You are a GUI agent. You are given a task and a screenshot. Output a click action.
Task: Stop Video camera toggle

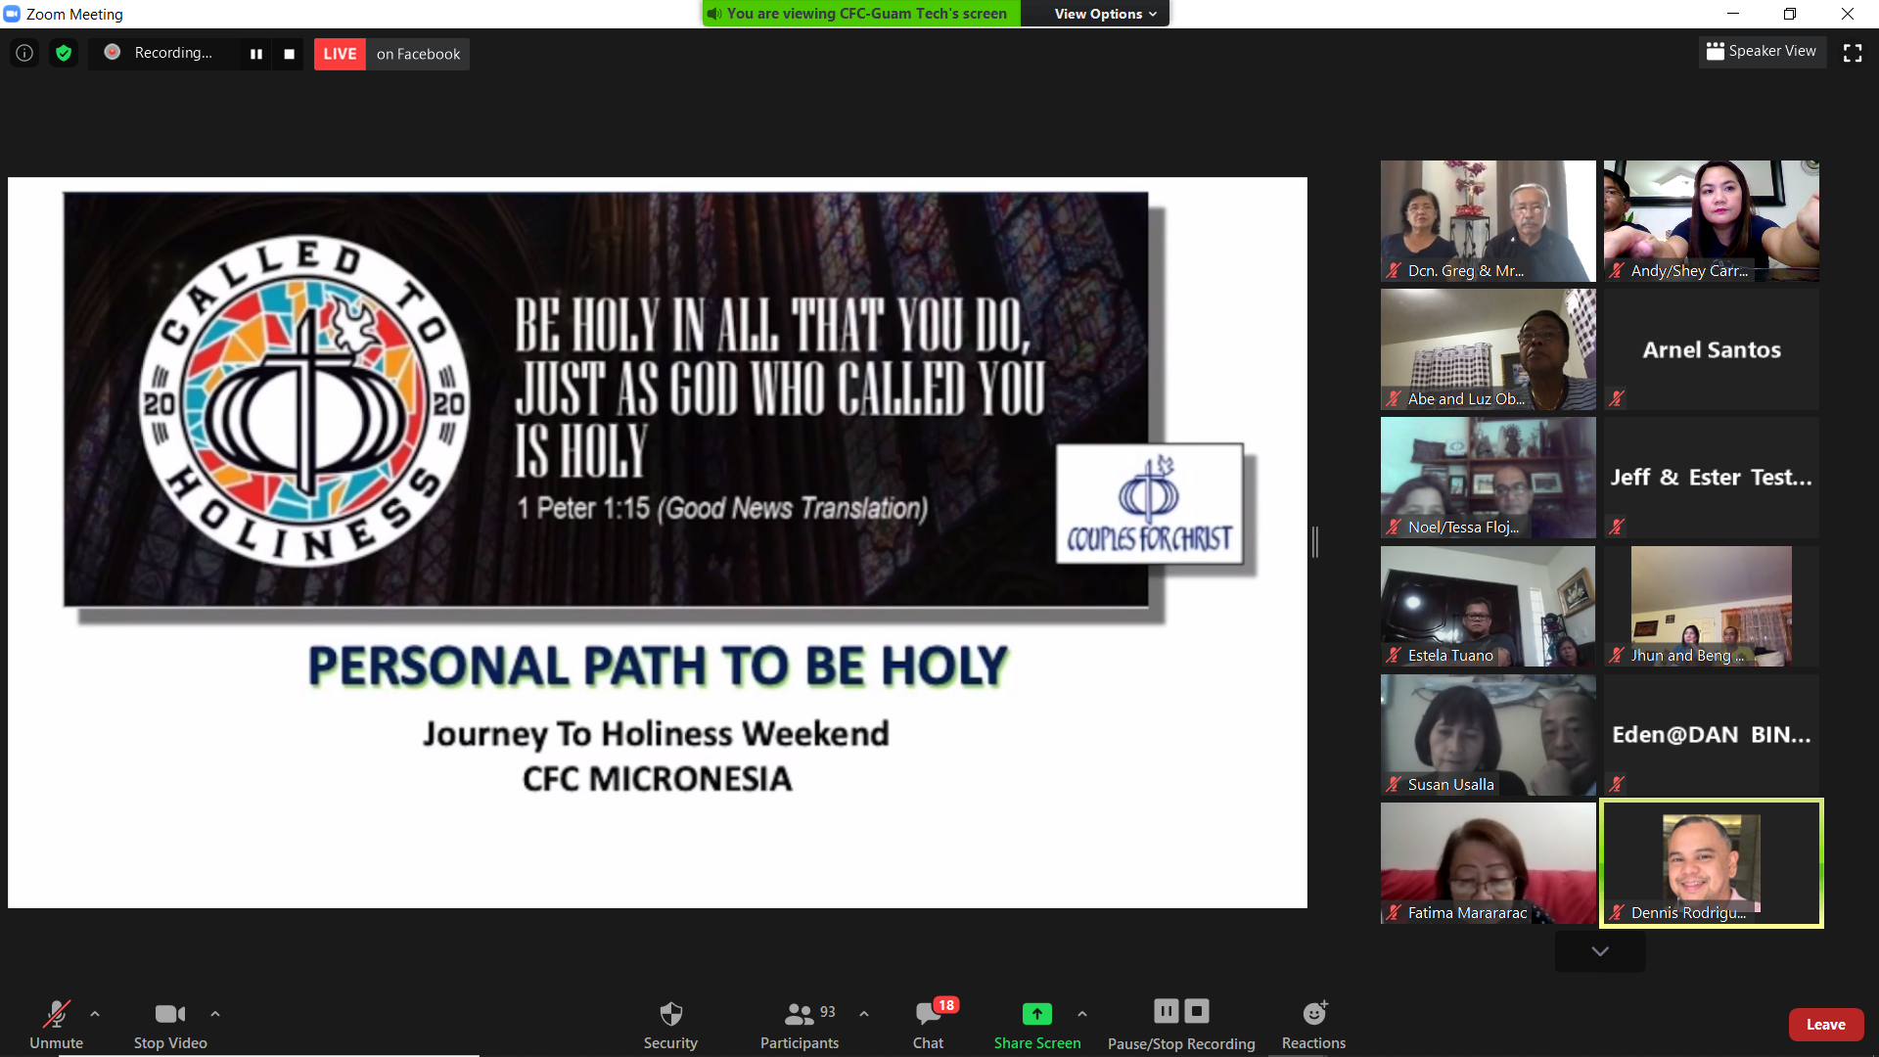pos(170,1025)
